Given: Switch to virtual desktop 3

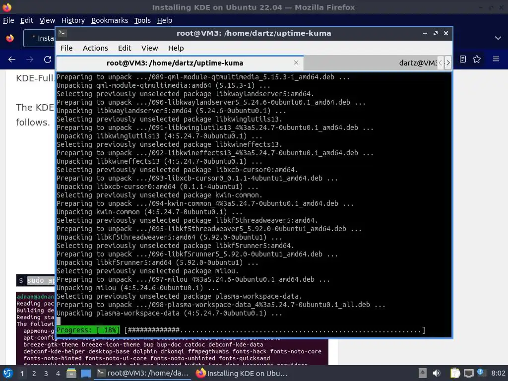Looking at the screenshot, I should (x=46, y=374).
